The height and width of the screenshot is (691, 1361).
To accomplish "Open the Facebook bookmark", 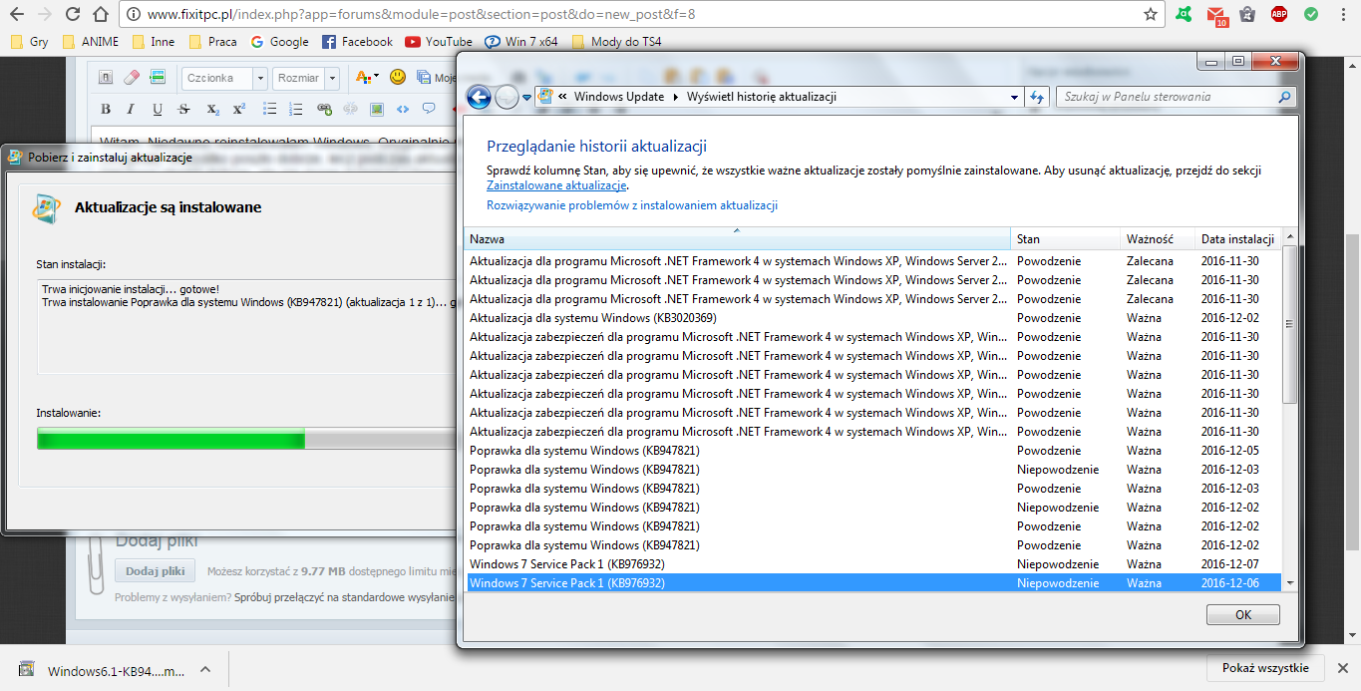I will click(357, 42).
